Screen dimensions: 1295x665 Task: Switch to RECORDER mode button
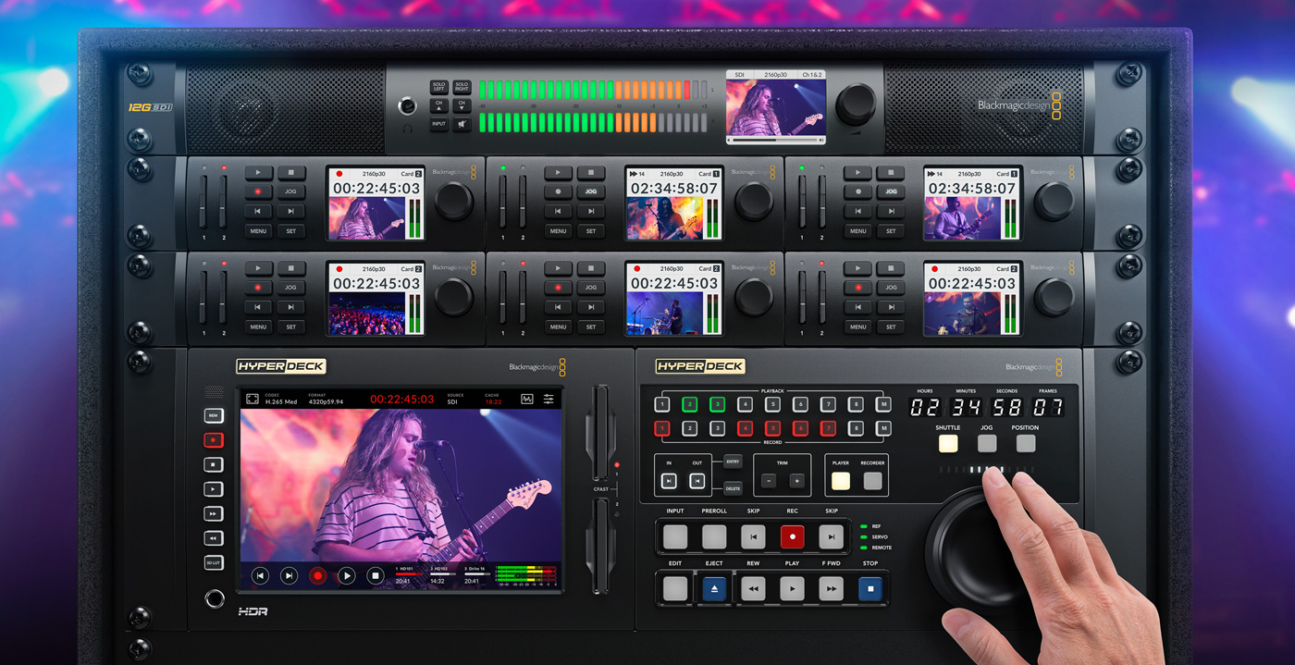[x=872, y=481]
